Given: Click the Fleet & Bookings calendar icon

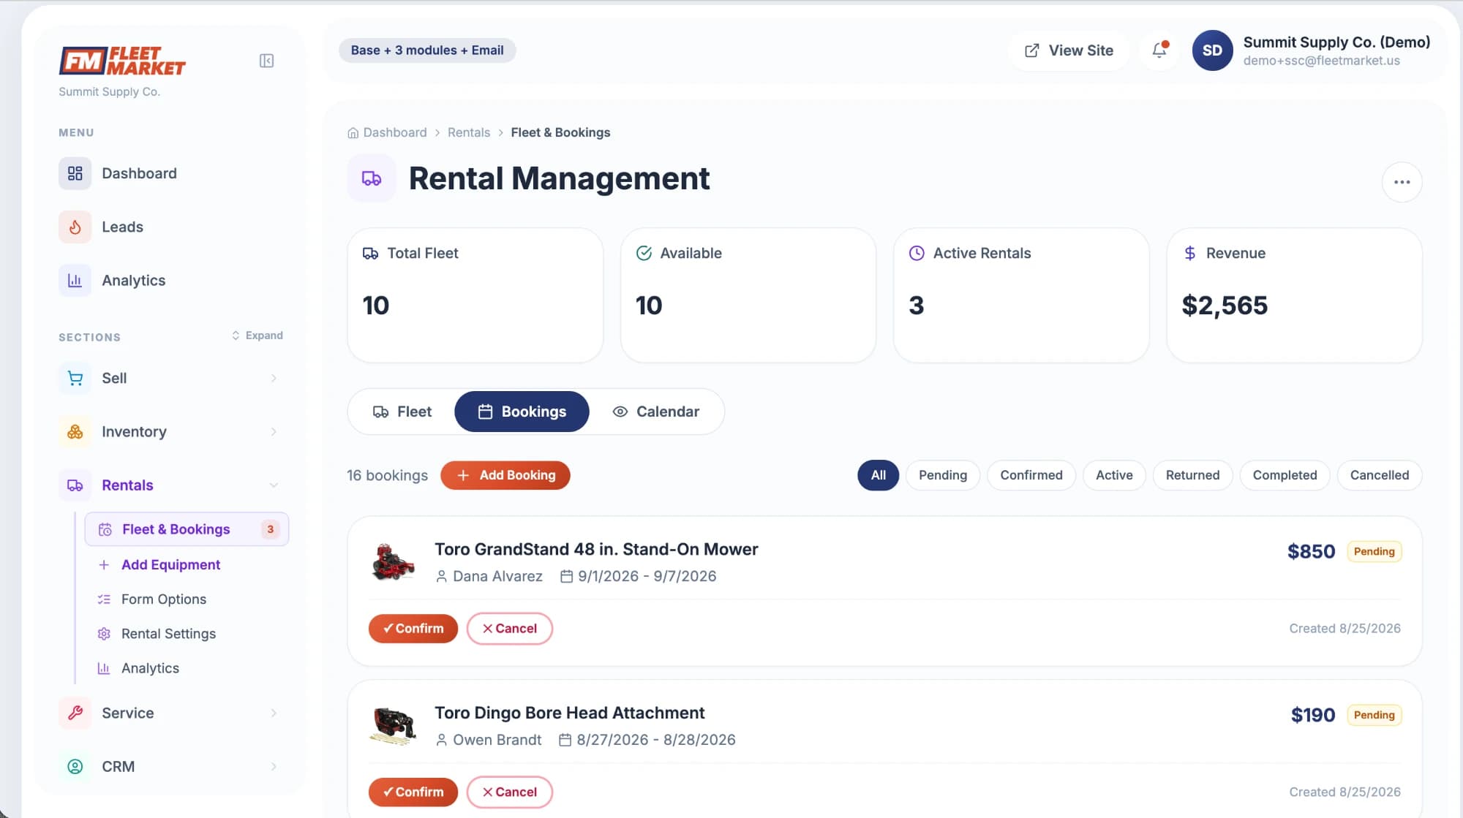Looking at the screenshot, I should pos(105,529).
